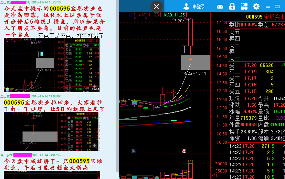Click the 财 marker under the chart
285x179 pixels.
pos(134,151)
